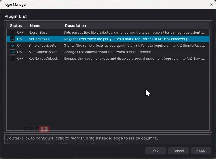
Task: Click the ON status text of SimplePassiveSkill
Action: 20,46
